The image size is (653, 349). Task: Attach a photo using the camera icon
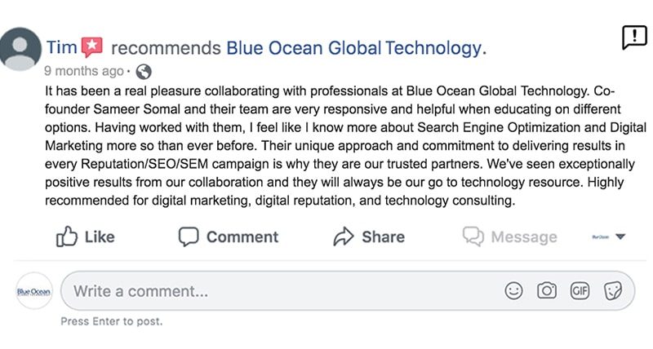547,291
